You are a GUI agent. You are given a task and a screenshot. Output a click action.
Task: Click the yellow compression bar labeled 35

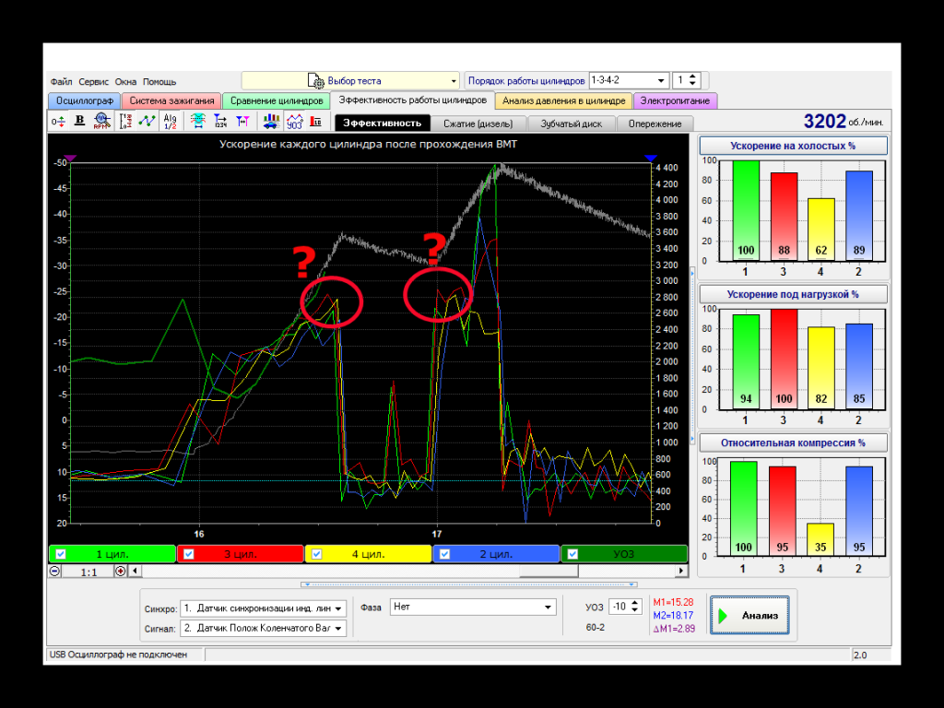820,538
